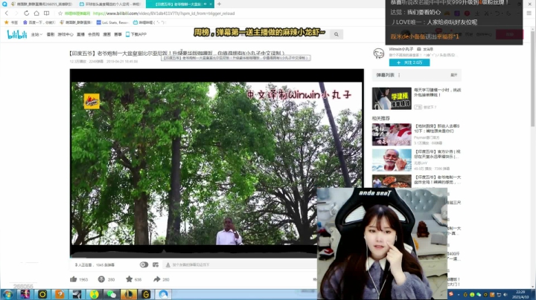
Task: Open the third recommended 印度五爷 food thumbnail
Action: click(392, 181)
